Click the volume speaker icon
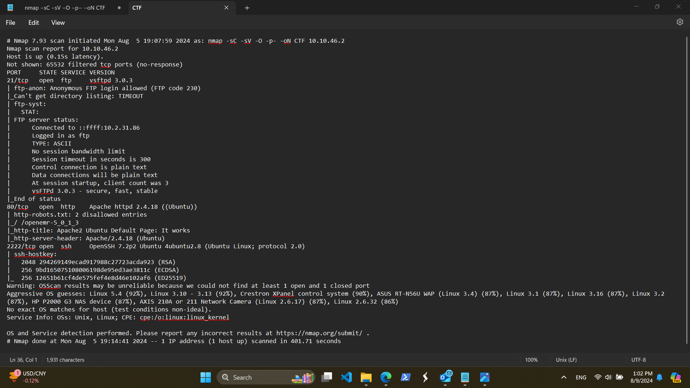This screenshot has width=690, height=388. pos(608,377)
